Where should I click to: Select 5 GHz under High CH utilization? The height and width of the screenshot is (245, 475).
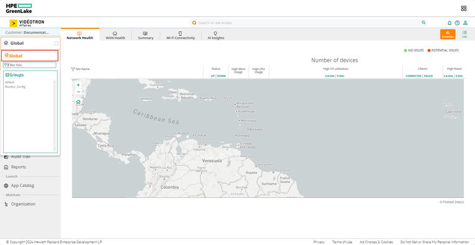coord(341,76)
